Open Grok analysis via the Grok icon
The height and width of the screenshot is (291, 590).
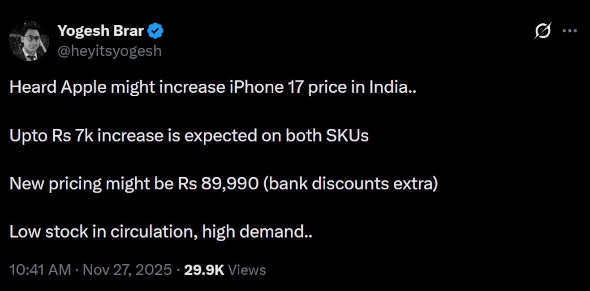[x=542, y=30]
